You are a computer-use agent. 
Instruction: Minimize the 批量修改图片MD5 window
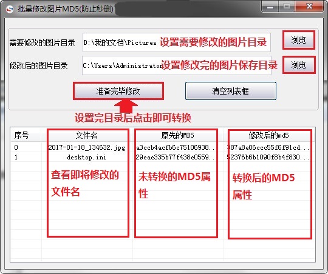tap(270, 7)
